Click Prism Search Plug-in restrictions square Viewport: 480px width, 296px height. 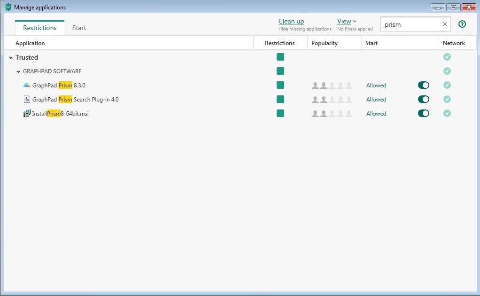[280, 99]
